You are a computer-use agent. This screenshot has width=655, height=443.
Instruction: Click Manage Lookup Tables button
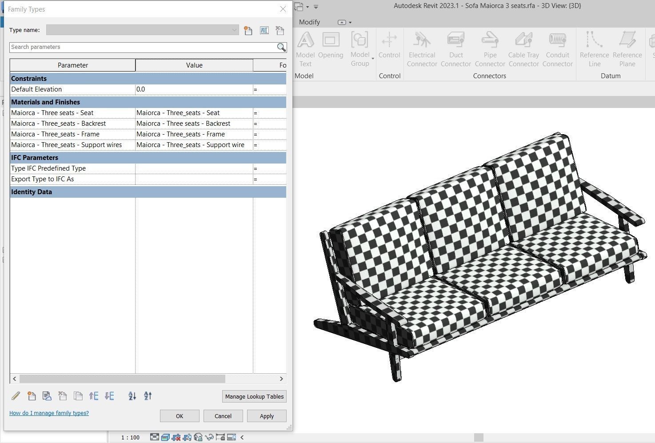click(254, 396)
